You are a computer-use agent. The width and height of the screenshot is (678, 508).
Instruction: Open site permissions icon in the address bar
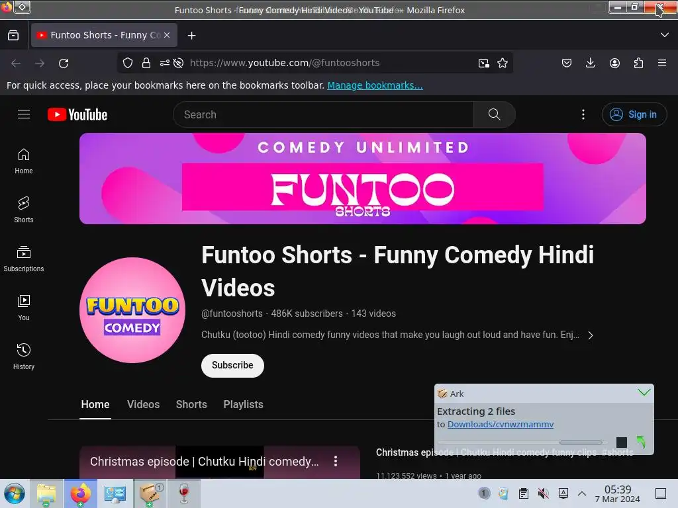(165, 63)
